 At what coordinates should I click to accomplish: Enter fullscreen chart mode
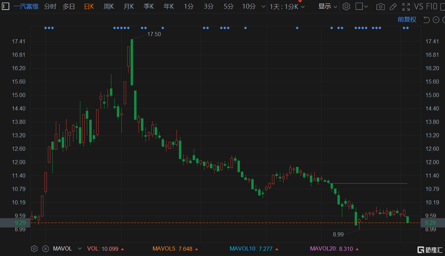click(x=406, y=7)
